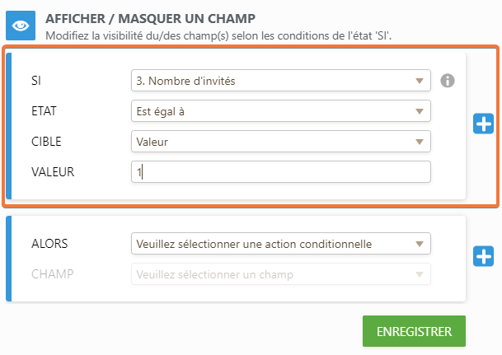502x355 pixels.
Task: Open the SI dropdown showing Nombre d'invités
Action: (x=280, y=81)
